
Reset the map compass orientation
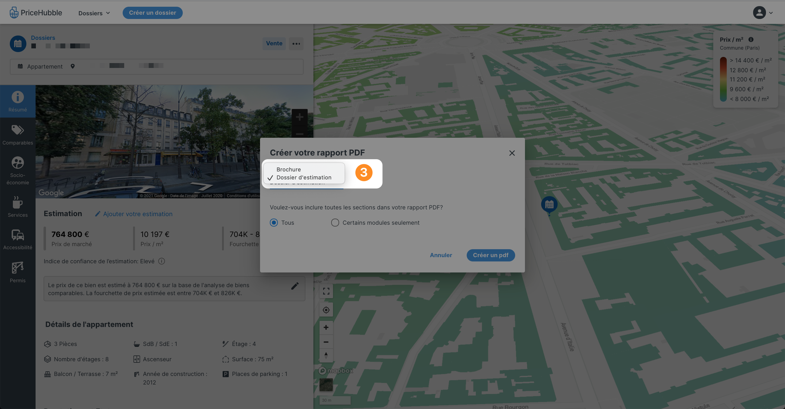326,355
